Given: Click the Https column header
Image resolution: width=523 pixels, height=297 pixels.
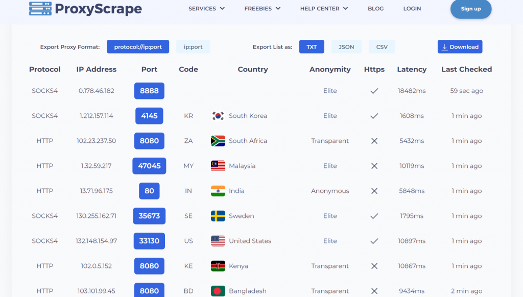Looking at the screenshot, I should tap(374, 69).
